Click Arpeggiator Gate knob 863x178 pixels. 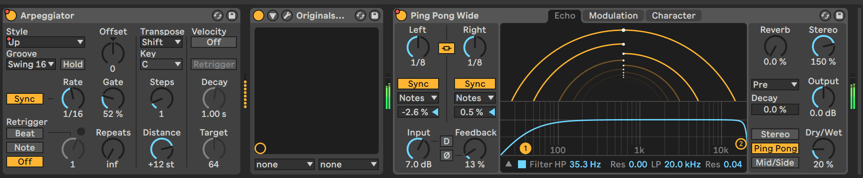coord(113,98)
